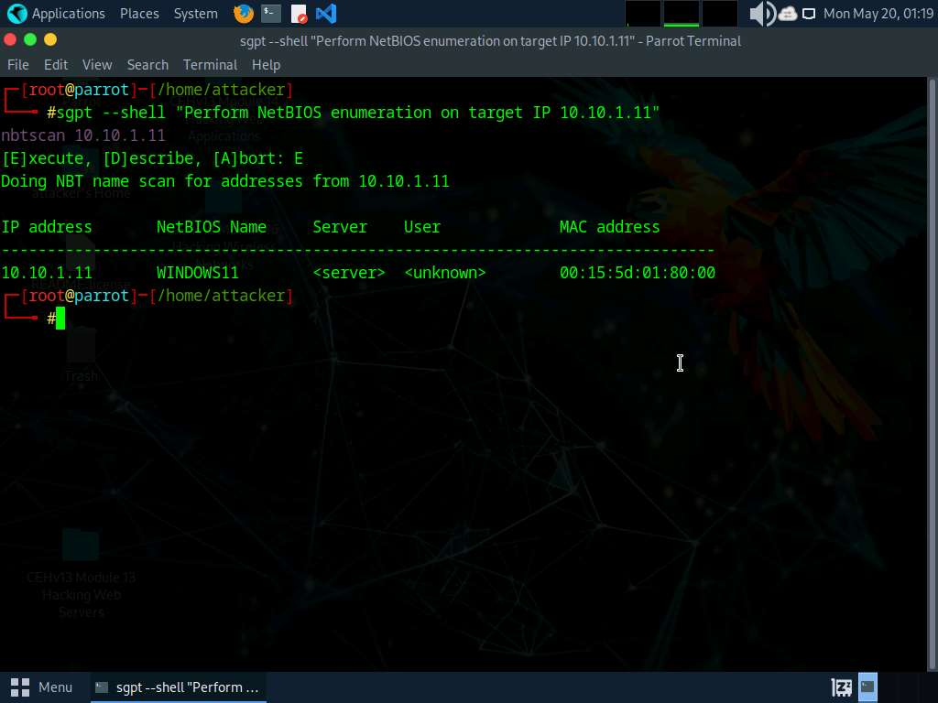Click the green window control button
Image resolution: width=938 pixels, height=703 pixels.
[30, 39]
